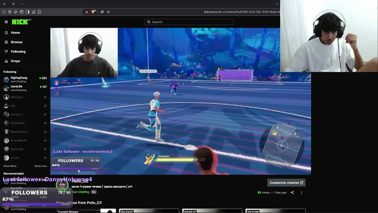Open the Customize channel button
378x213 pixels.
286,183
